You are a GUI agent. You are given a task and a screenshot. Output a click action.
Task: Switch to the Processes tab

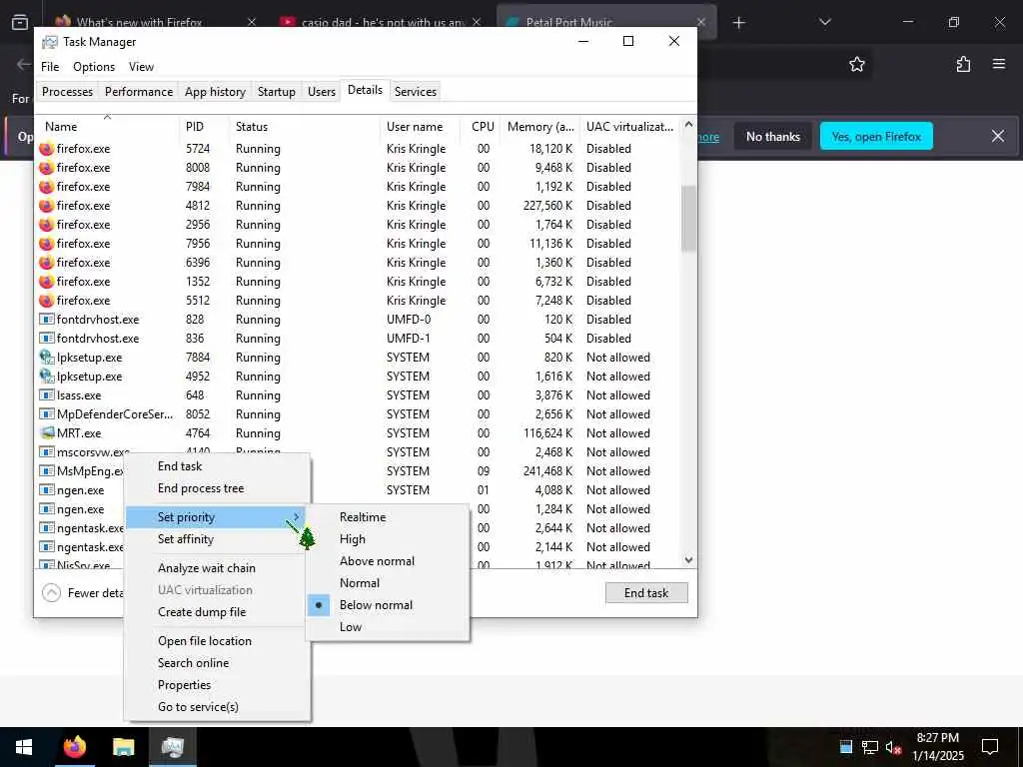point(67,91)
